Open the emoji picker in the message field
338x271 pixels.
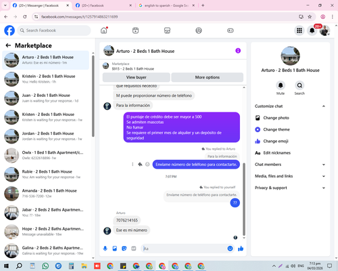[x=230, y=249]
